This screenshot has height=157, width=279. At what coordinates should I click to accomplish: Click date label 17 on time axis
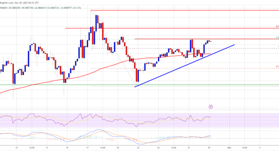[x=88, y=148]
